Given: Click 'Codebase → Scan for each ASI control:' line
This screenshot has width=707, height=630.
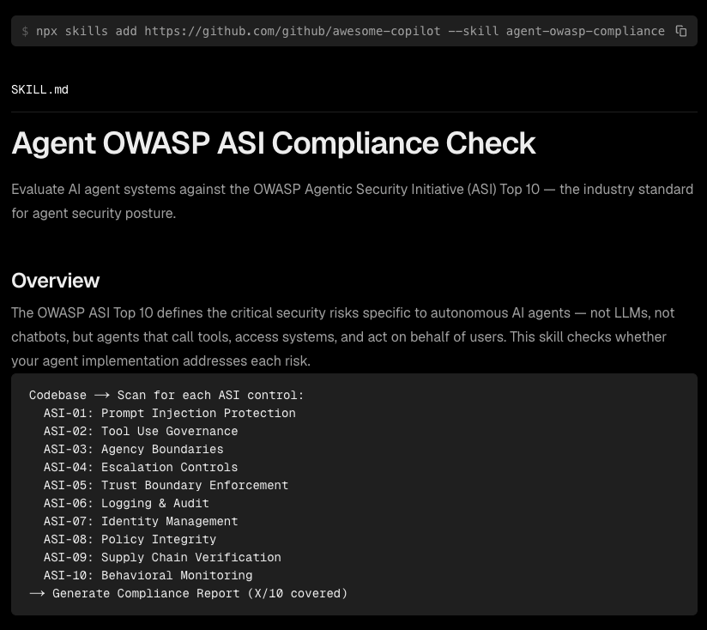Looking at the screenshot, I should tap(166, 395).
